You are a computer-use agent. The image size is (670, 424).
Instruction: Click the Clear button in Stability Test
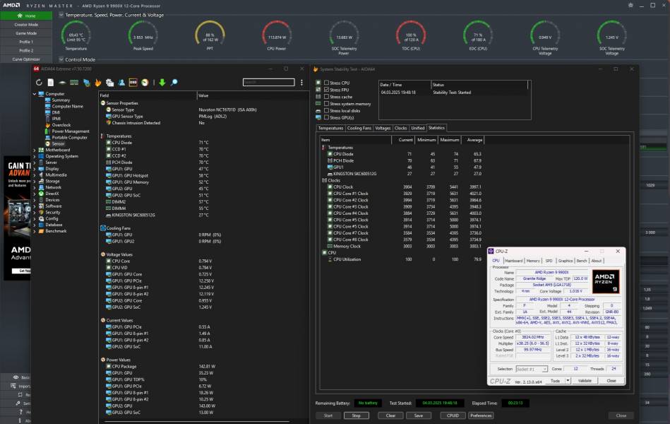pyautogui.click(x=390, y=416)
